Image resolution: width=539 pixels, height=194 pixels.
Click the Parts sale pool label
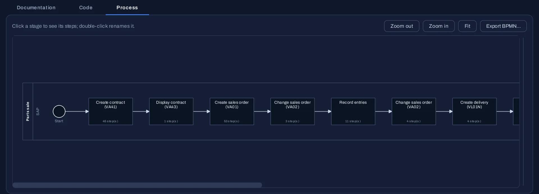[x=28, y=111]
